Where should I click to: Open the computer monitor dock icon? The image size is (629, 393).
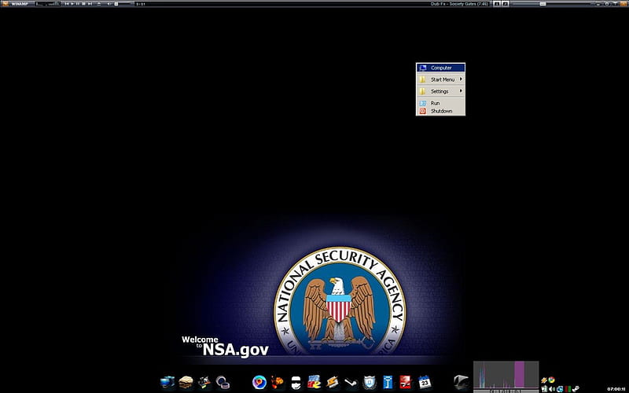[x=167, y=382]
